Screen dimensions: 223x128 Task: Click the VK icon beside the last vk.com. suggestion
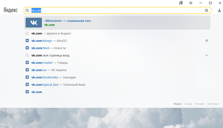pos(27,92)
